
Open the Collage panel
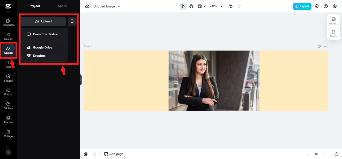point(8,134)
